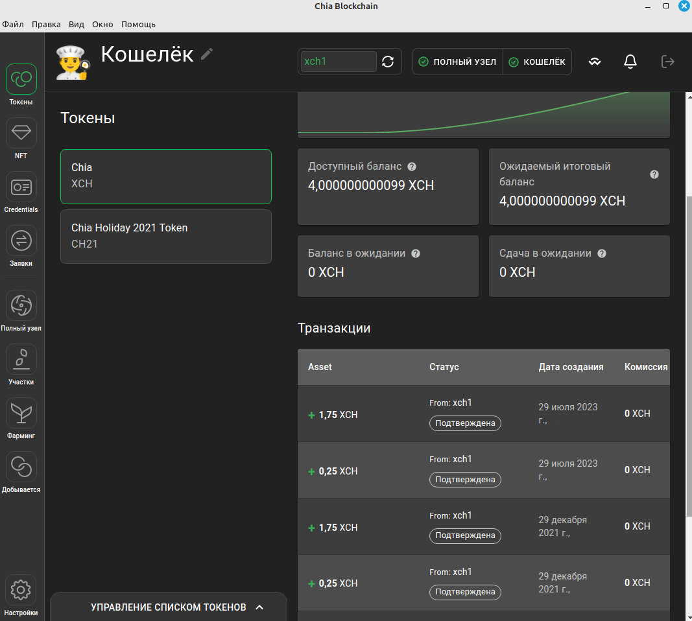Click the vertical scrollbar thumb on the right

point(689,355)
